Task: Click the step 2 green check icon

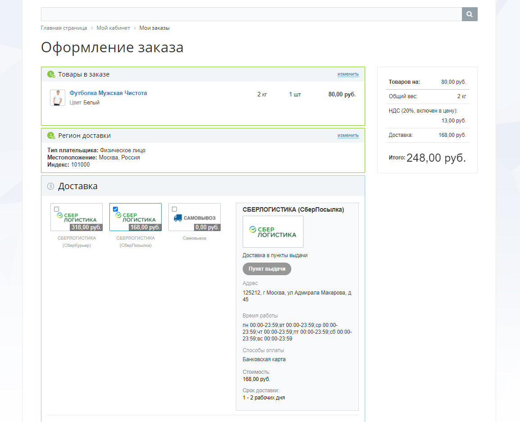Action: point(51,136)
